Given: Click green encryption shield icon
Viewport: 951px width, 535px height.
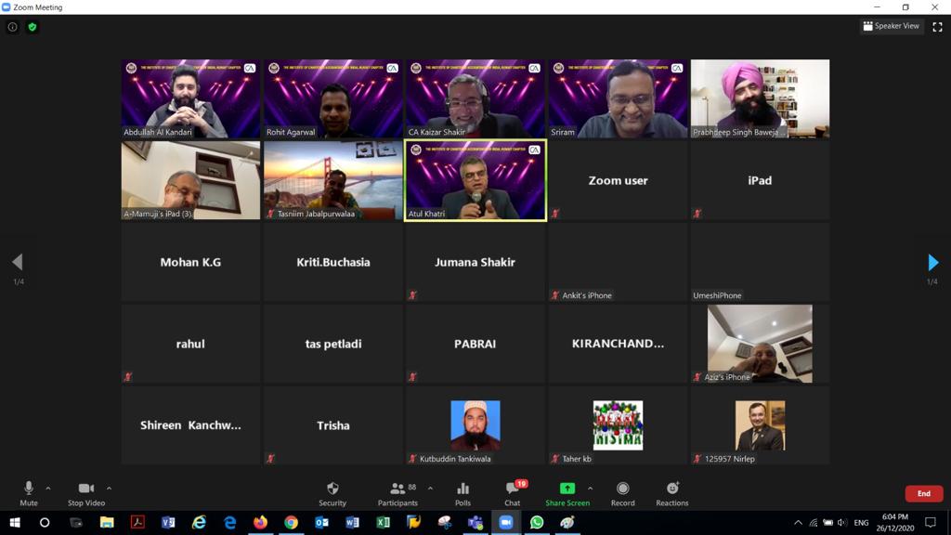Looking at the screenshot, I should coord(33,27).
